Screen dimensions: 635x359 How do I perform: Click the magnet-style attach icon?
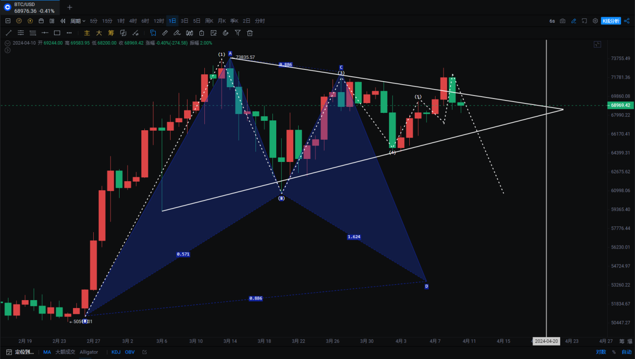[226, 33]
